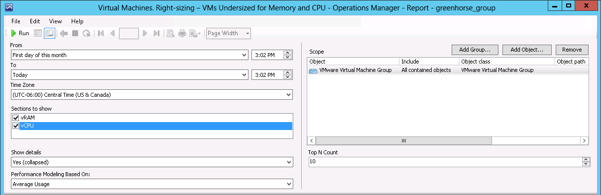Open Performance Modeling Based On dropdown
The image size is (601, 195).
pos(289,184)
